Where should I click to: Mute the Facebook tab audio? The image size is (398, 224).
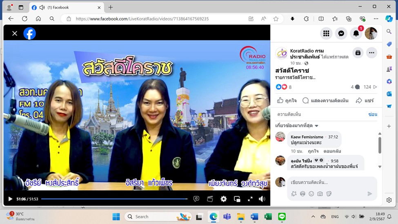click(42, 7)
